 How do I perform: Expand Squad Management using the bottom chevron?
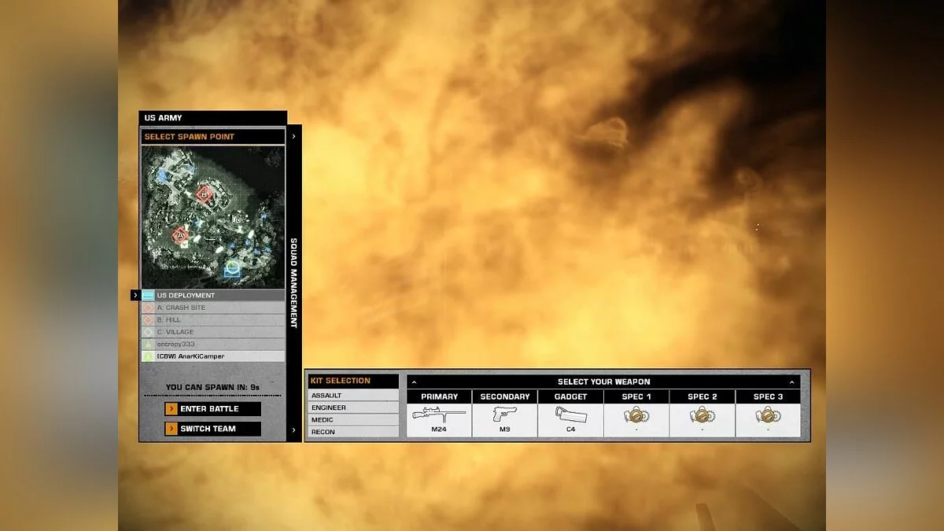point(293,430)
